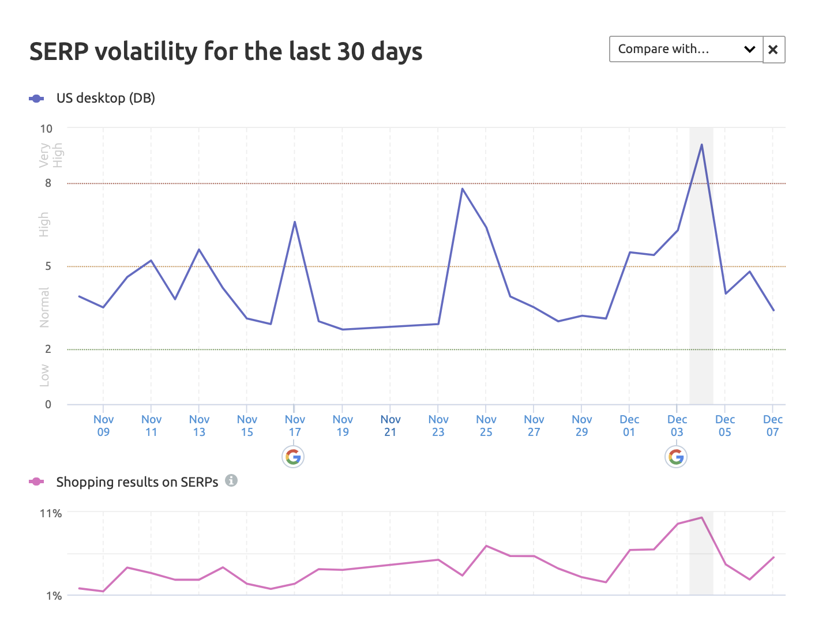
Task: Click the dropdown chevron on Compare with
Action: (750, 50)
